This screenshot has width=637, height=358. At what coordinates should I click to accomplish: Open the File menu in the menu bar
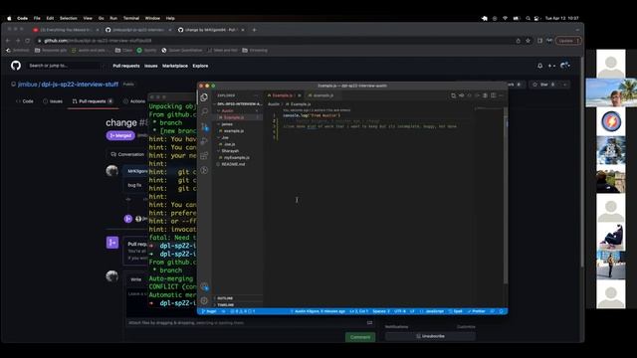tap(37, 18)
